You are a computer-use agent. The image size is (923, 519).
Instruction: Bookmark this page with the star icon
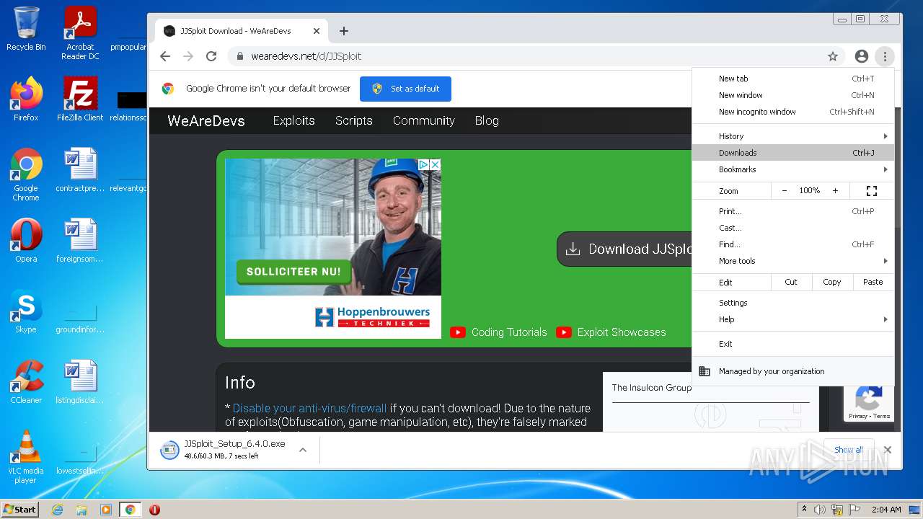833,56
